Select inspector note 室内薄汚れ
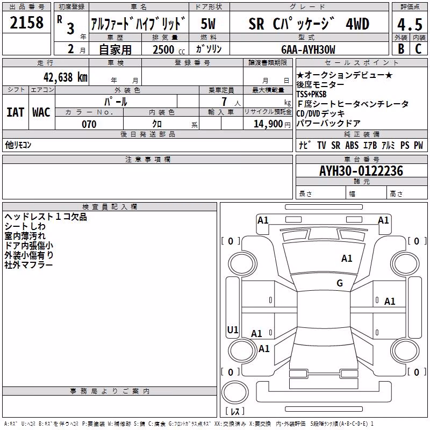Viewport: 430px width, 430px height. [x=25, y=236]
